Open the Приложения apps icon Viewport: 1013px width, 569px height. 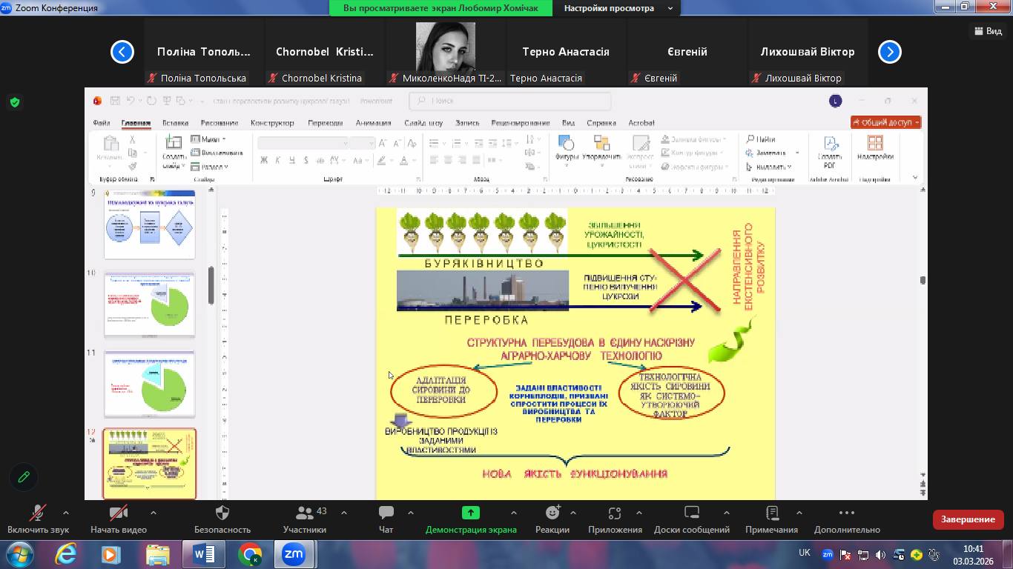point(614,513)
